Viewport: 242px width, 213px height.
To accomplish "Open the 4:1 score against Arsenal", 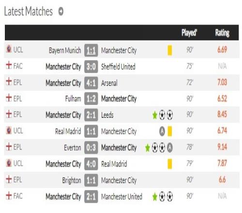I will [x=91, y=83].
